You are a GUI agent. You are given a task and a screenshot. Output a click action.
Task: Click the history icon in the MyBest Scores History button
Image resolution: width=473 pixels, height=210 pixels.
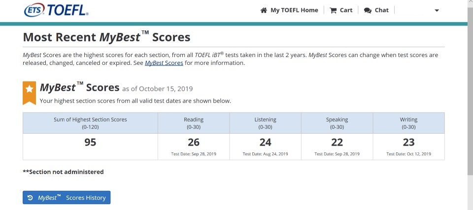[30, 198]
